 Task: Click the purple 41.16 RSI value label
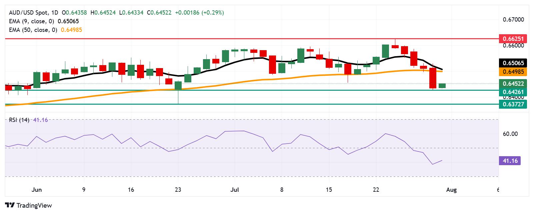click(x=510, y=161)
